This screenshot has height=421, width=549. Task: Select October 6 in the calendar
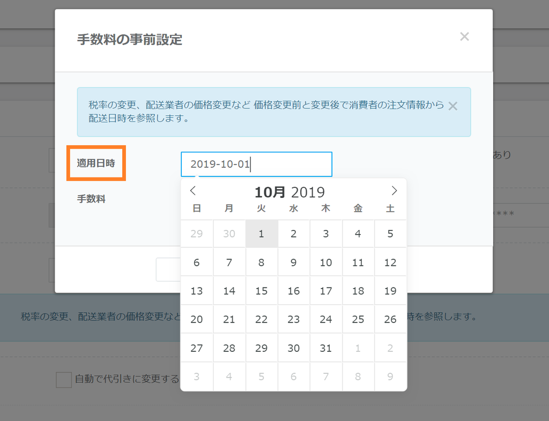(x=197, y=262)
